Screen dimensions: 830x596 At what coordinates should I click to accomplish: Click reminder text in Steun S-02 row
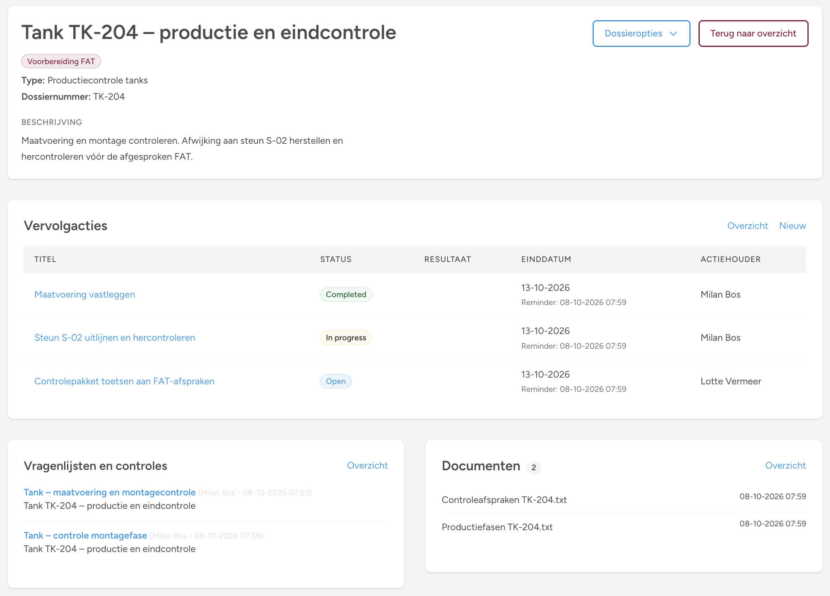pos(574,346)
